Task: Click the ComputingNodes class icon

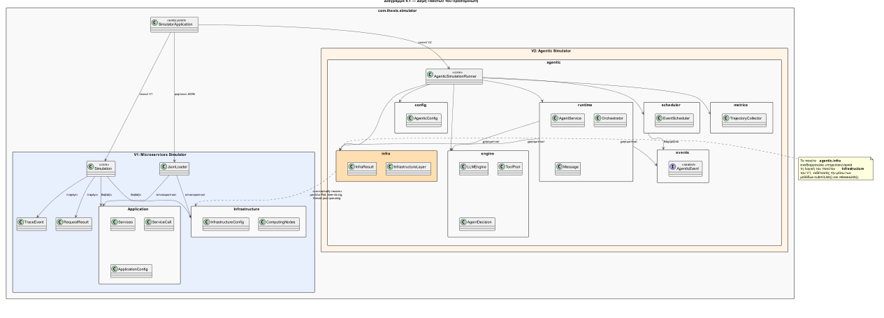Action: click(x=262, y=222)
